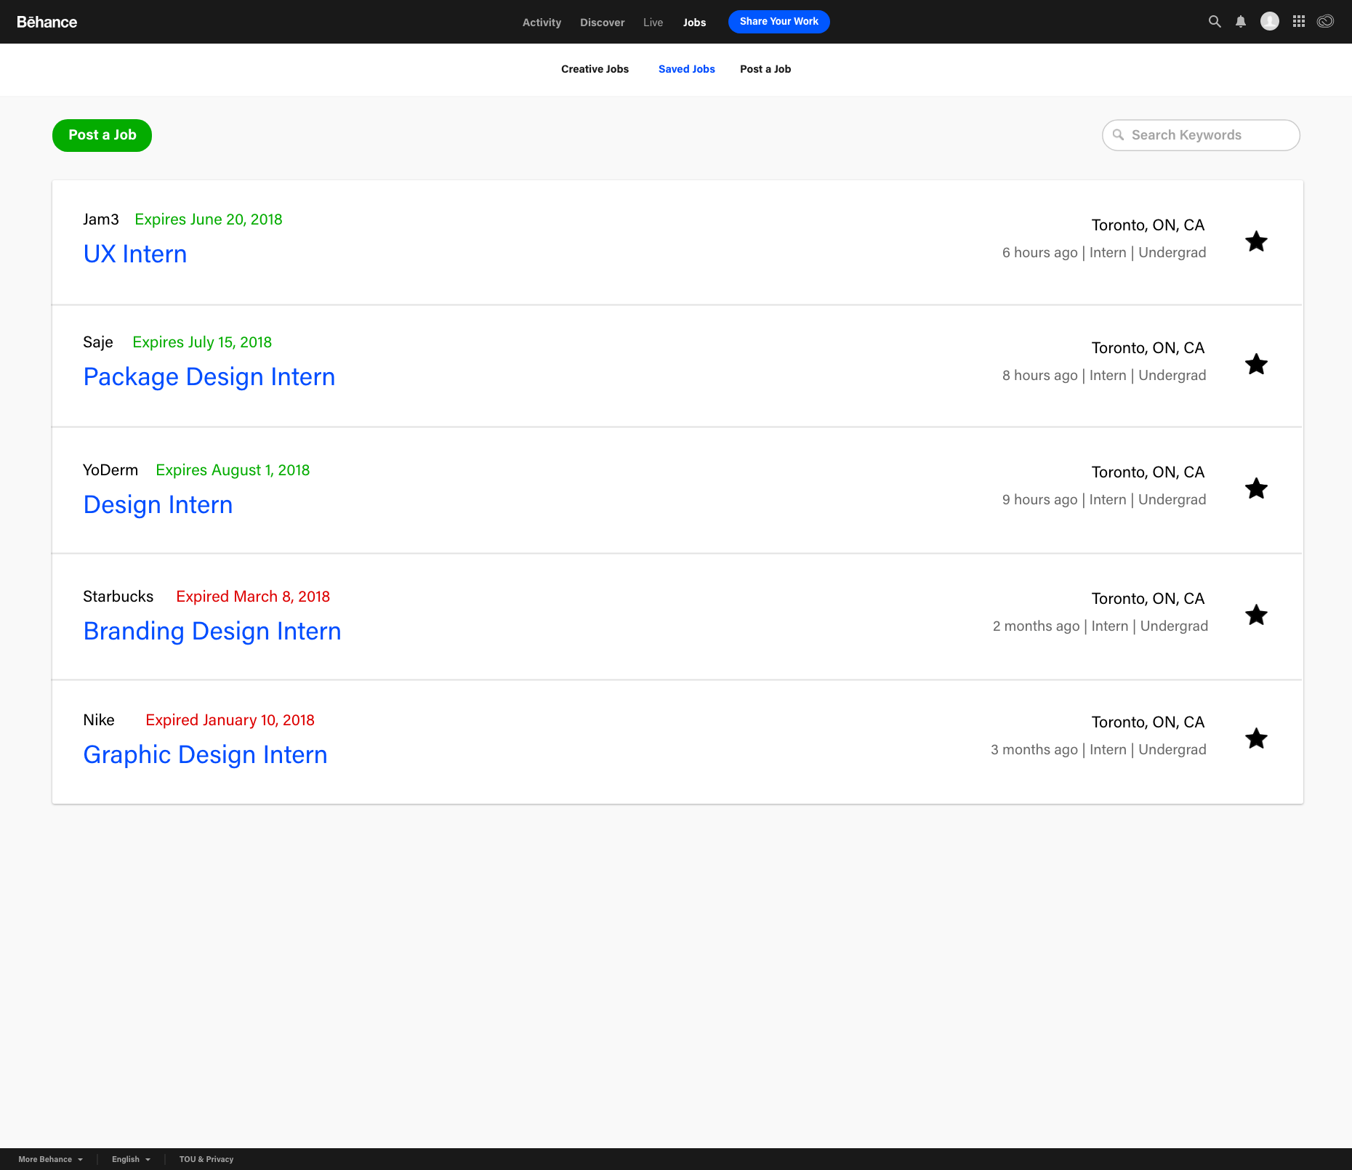Focus the Search Keywords field
Viewport: 1352px width, 1170px height.
point(1201,135)
